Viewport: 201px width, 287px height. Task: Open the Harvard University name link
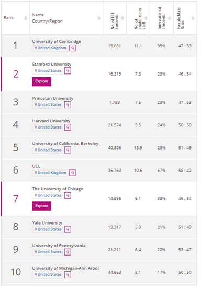point(51,121)
